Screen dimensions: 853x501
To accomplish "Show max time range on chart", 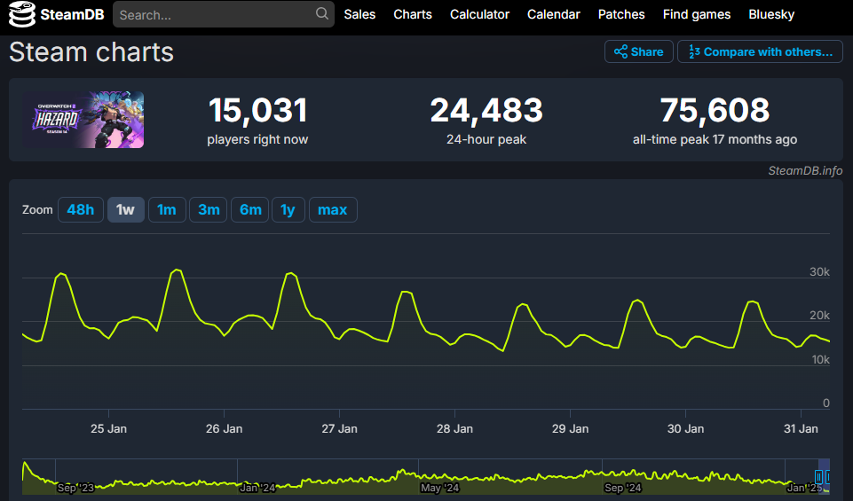I will (333, 210).
